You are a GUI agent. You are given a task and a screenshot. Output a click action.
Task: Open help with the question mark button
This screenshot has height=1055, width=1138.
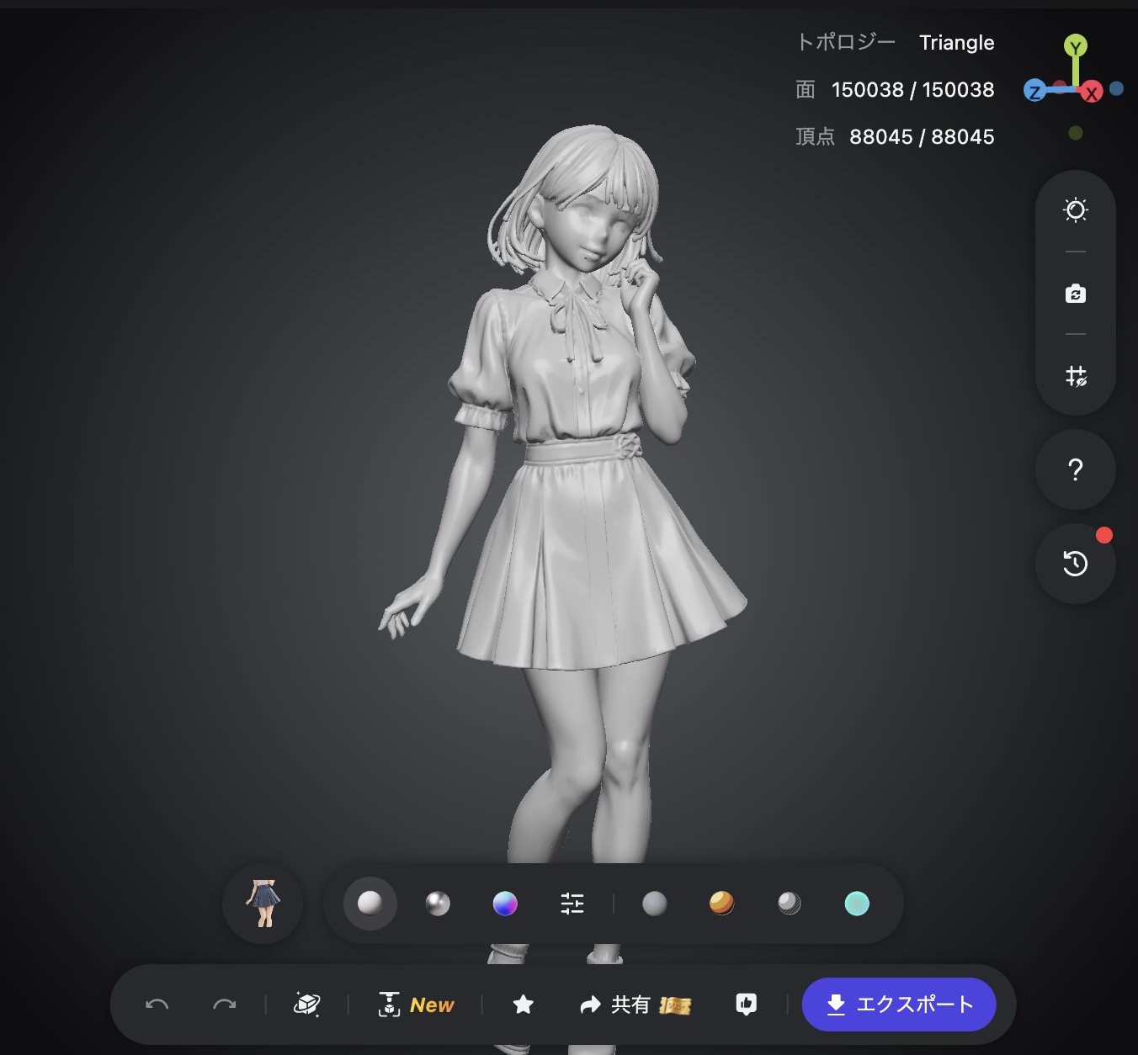tap(1076, 469)
